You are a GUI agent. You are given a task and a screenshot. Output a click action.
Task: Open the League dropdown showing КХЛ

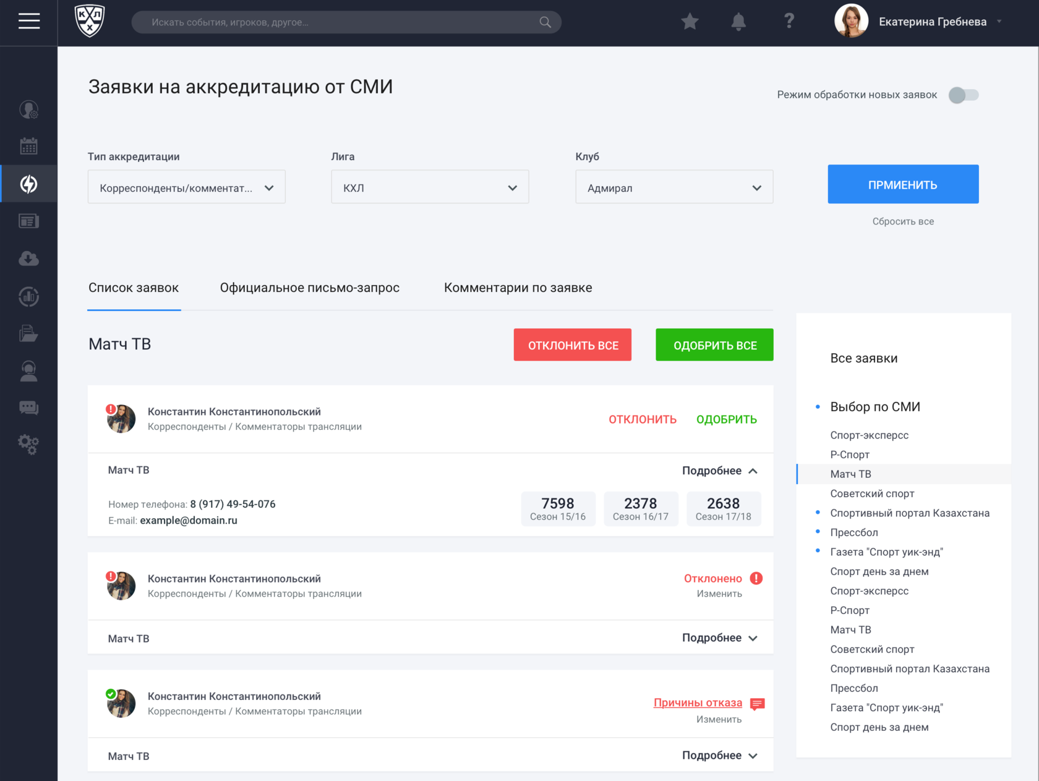(430, 187)
